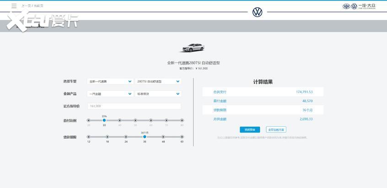Click the 首付比例 slider label
Screen dimensions: 387x188
tap(70, 120)
